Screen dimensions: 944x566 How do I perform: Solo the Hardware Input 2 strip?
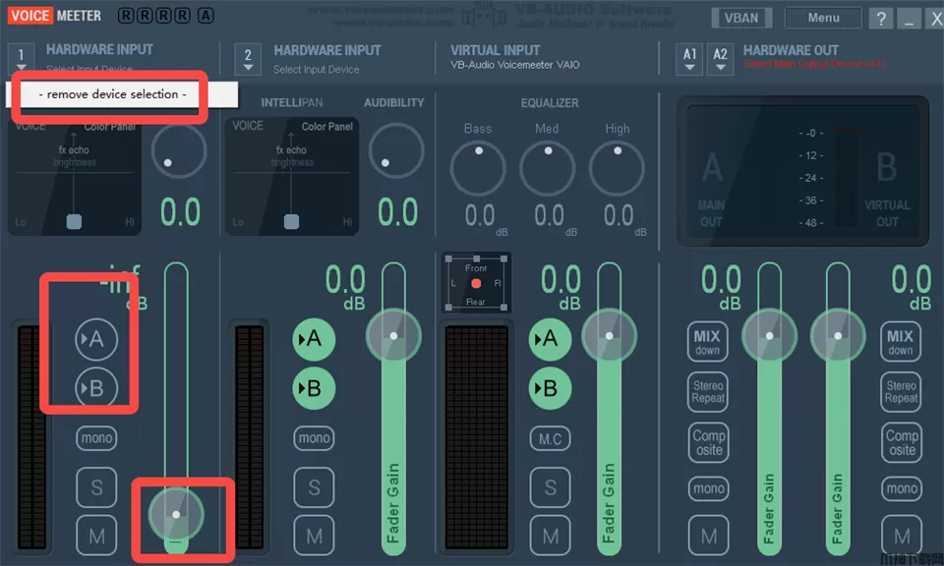(314, 487)
